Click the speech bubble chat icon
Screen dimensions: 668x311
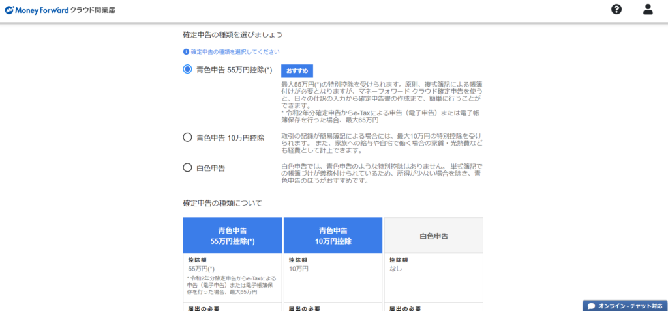click(591, 306)
